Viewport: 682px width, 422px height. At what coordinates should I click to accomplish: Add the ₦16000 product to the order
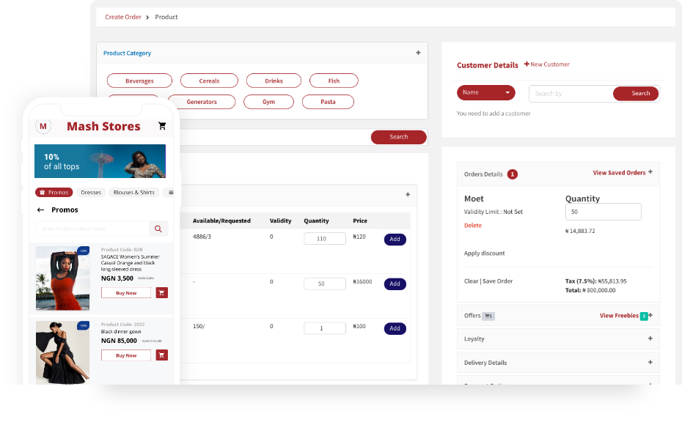[395, 284]
